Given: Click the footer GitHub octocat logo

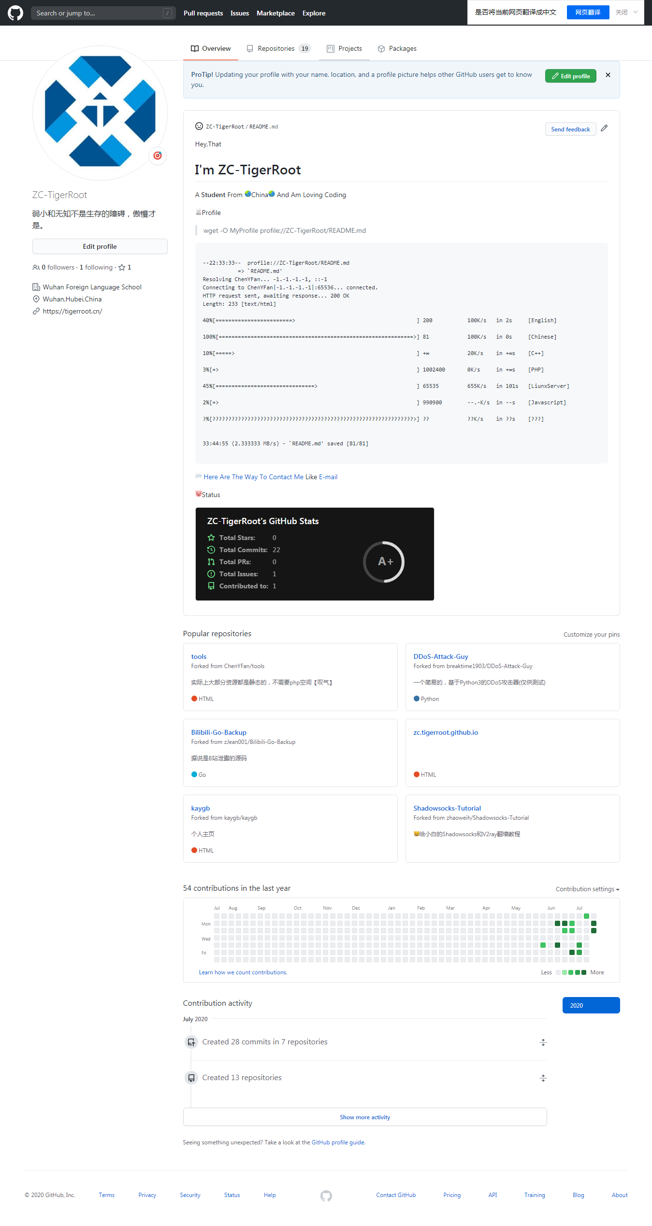Looking at the screenshot, I should 326,1196.
